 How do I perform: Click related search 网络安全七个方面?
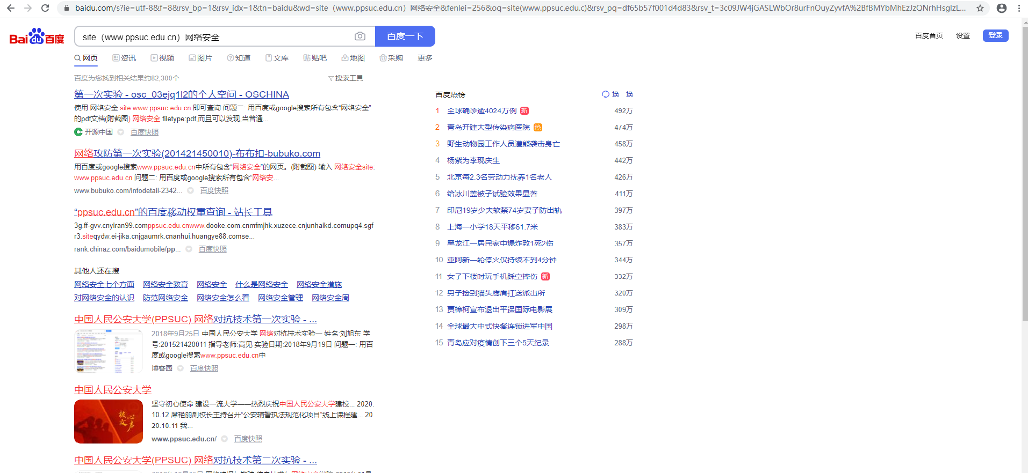tap(104, 284)
